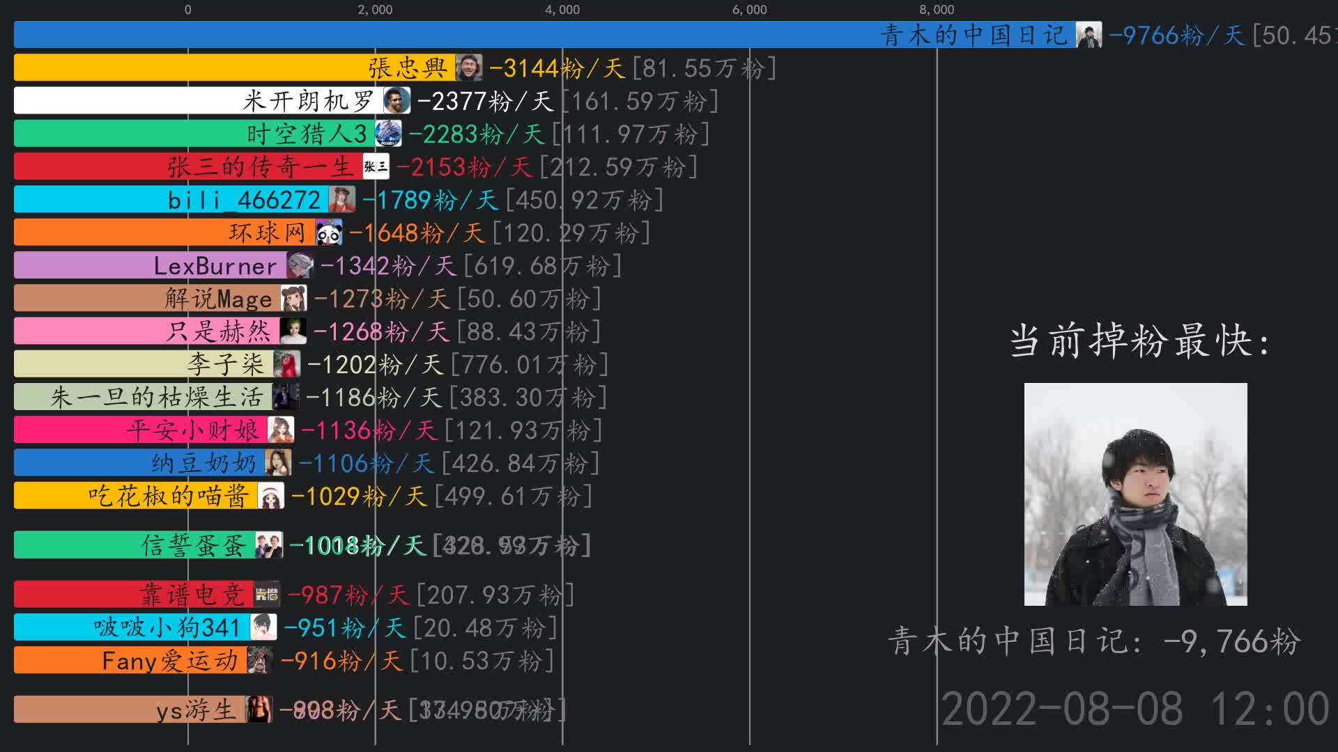The image size is (1338, 752).
Task: Click the 2022-08-08 12:00 timestamp
Action: (x=1135, y=710)
